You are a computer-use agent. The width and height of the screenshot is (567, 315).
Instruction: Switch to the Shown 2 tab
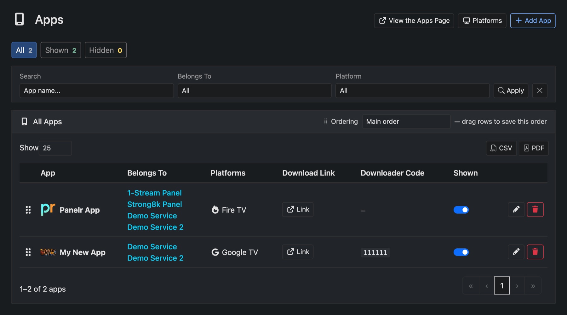pyautogui.click(x=61, y=50)
